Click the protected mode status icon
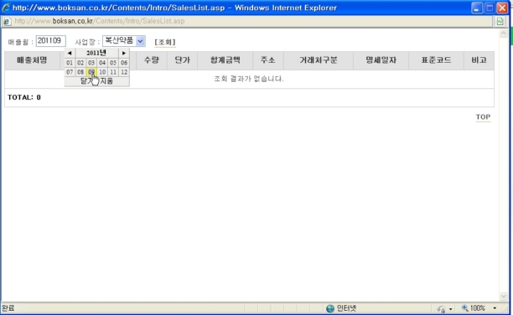Screen dimensions: 513x315 441,308
